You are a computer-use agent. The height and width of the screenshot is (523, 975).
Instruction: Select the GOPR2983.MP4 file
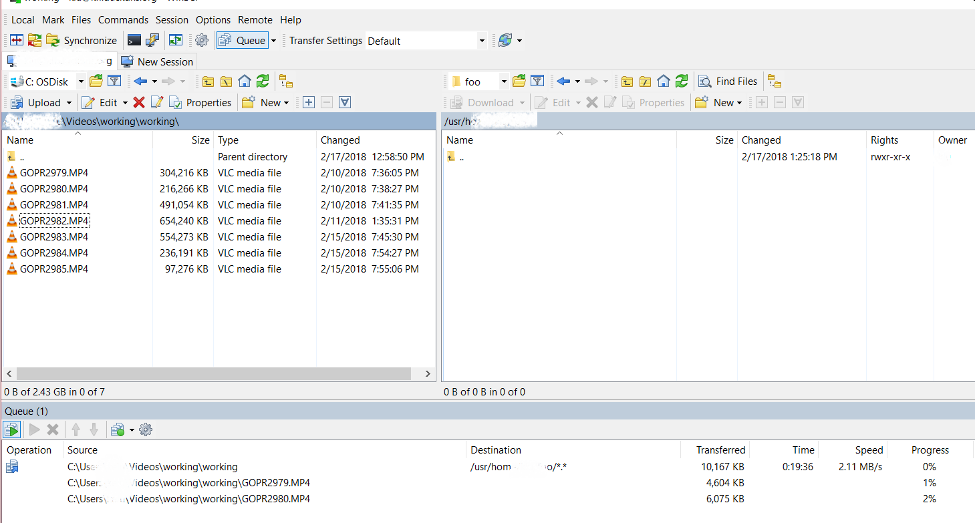(54, 237)
